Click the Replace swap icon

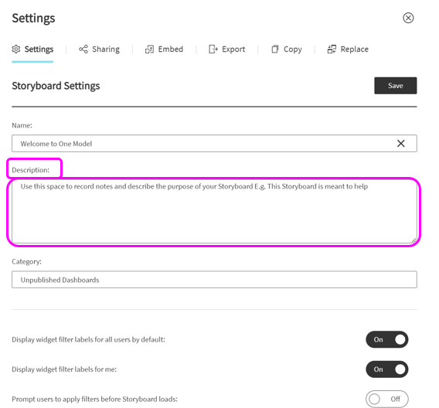332,49
